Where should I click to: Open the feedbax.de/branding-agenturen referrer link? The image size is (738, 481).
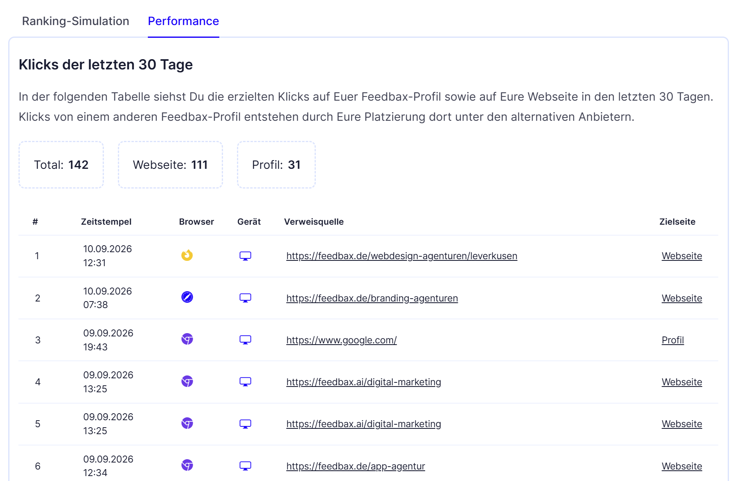click(x=372, y=298)
